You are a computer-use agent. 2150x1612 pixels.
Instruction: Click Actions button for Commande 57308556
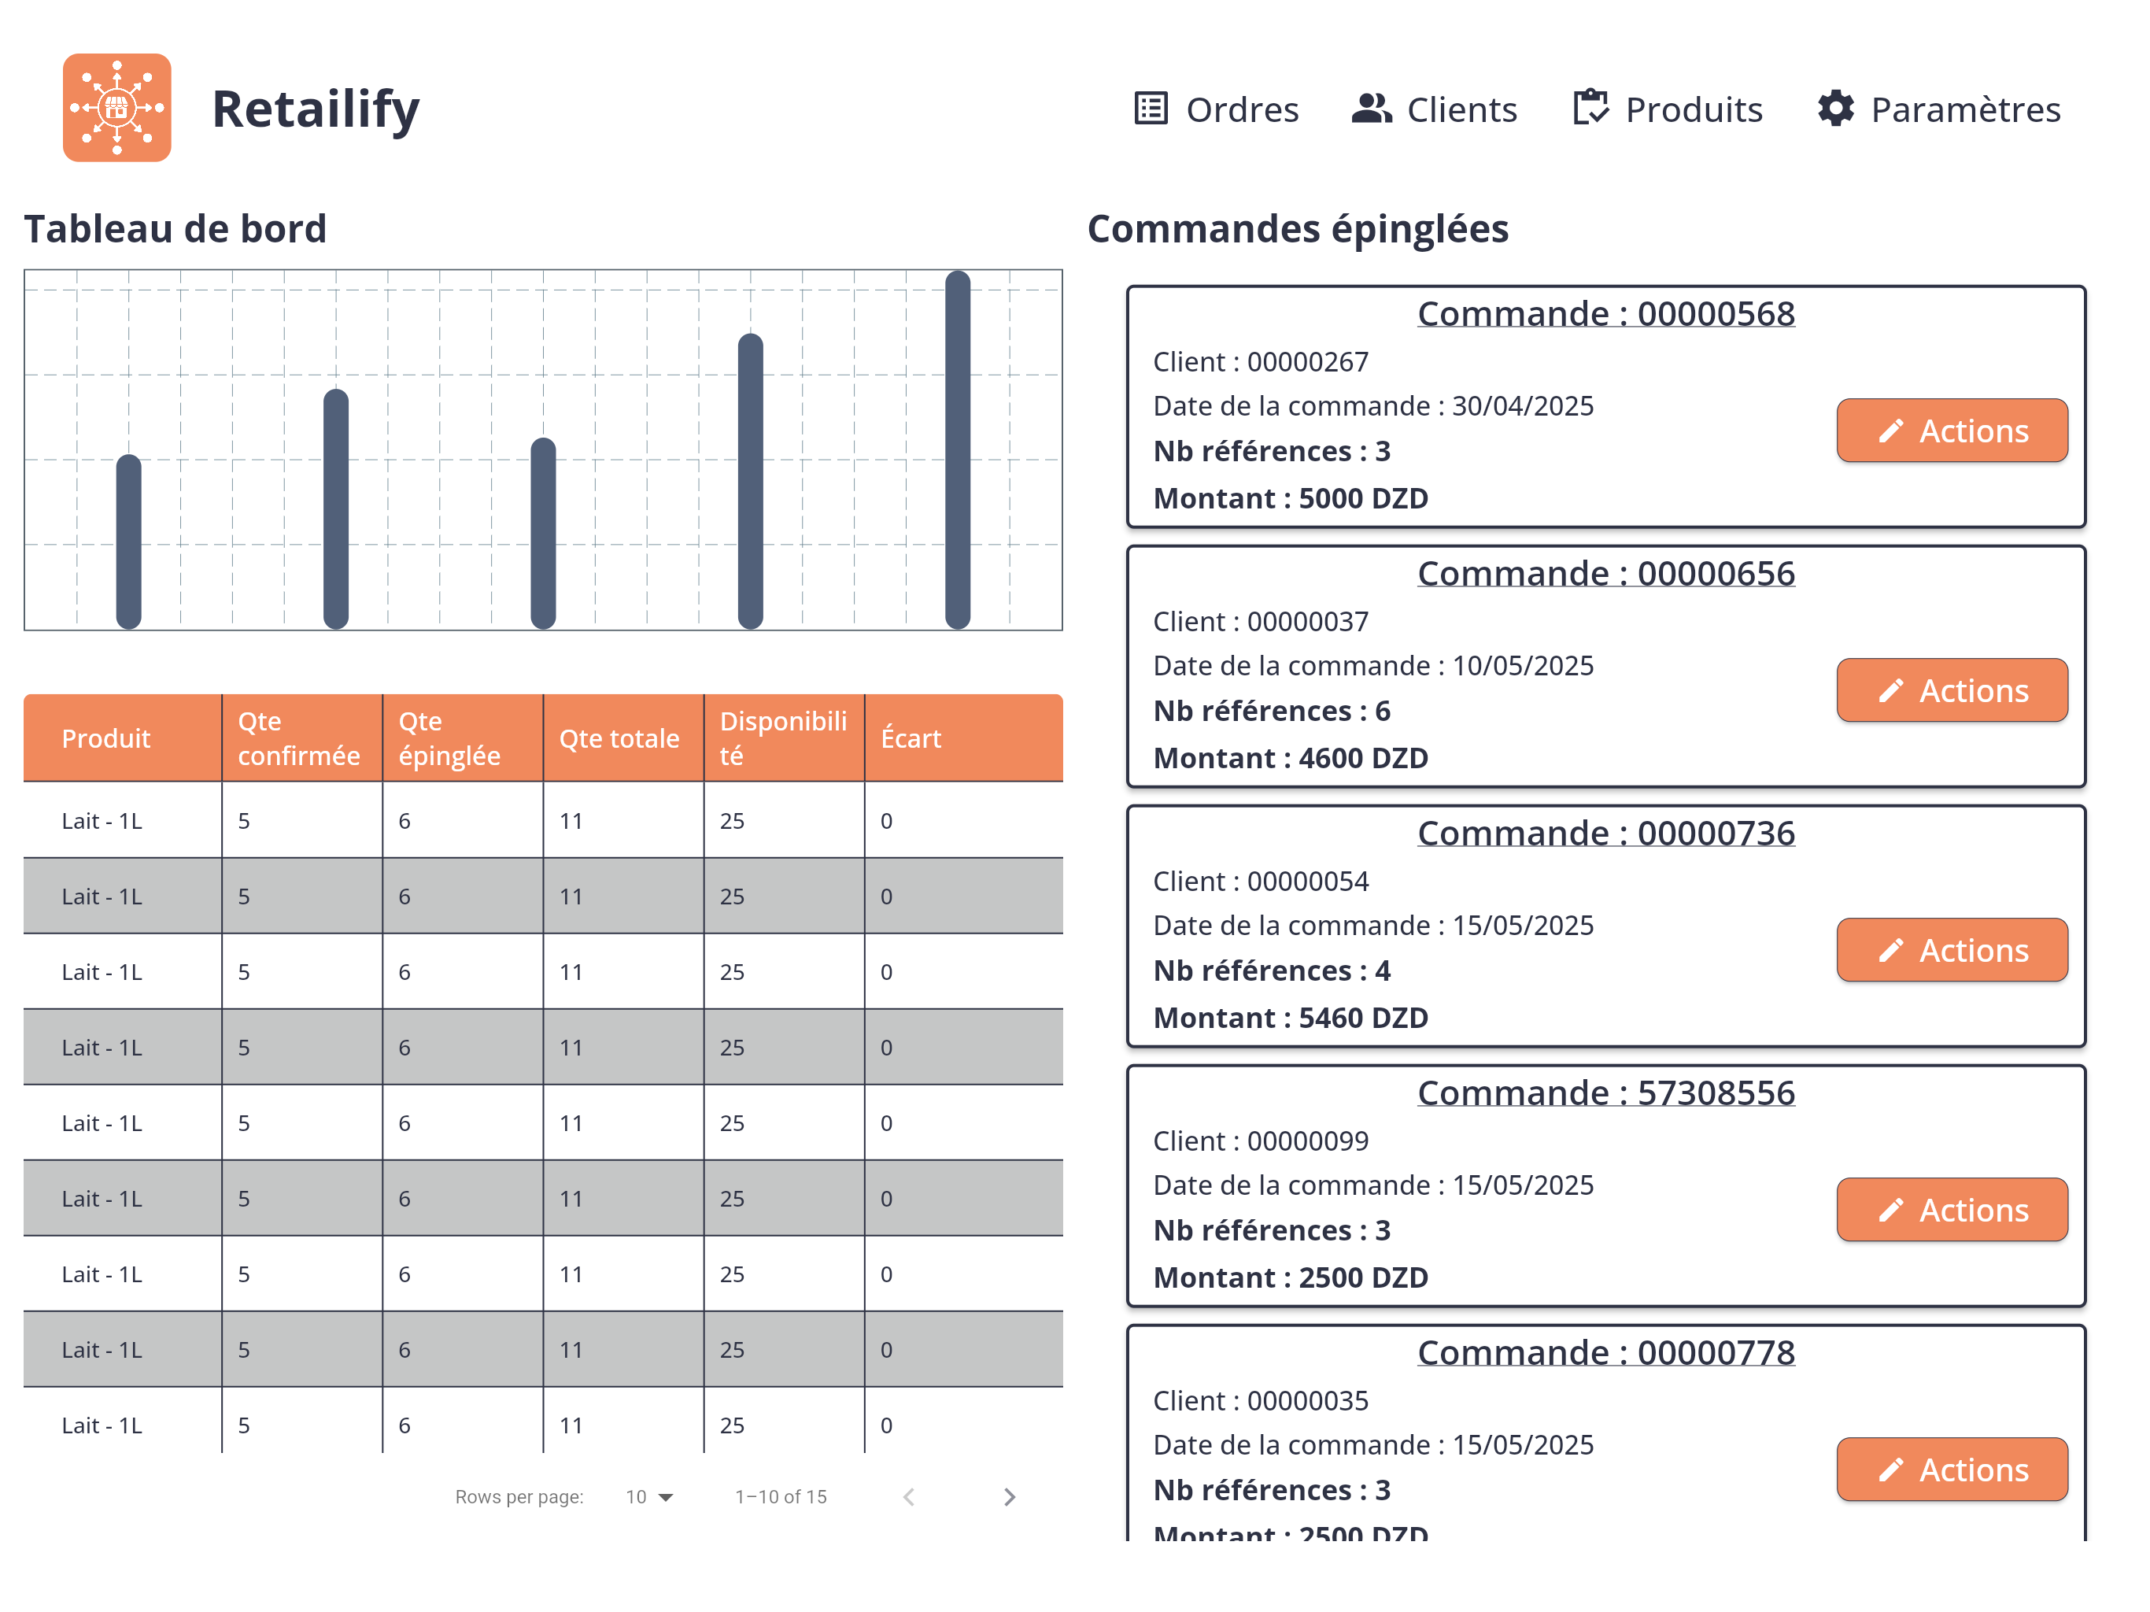click(1952, 1210)
